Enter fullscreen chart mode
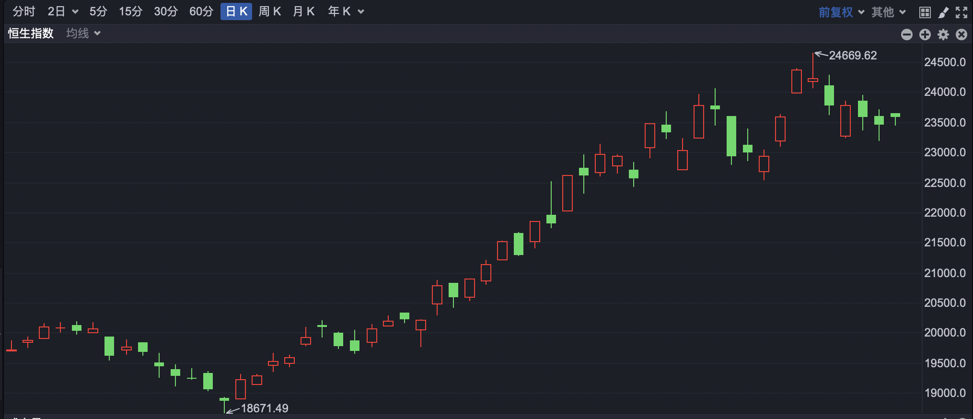Image resolution: width=973 pixels, height=419 pixels. [x=961, y=12]
